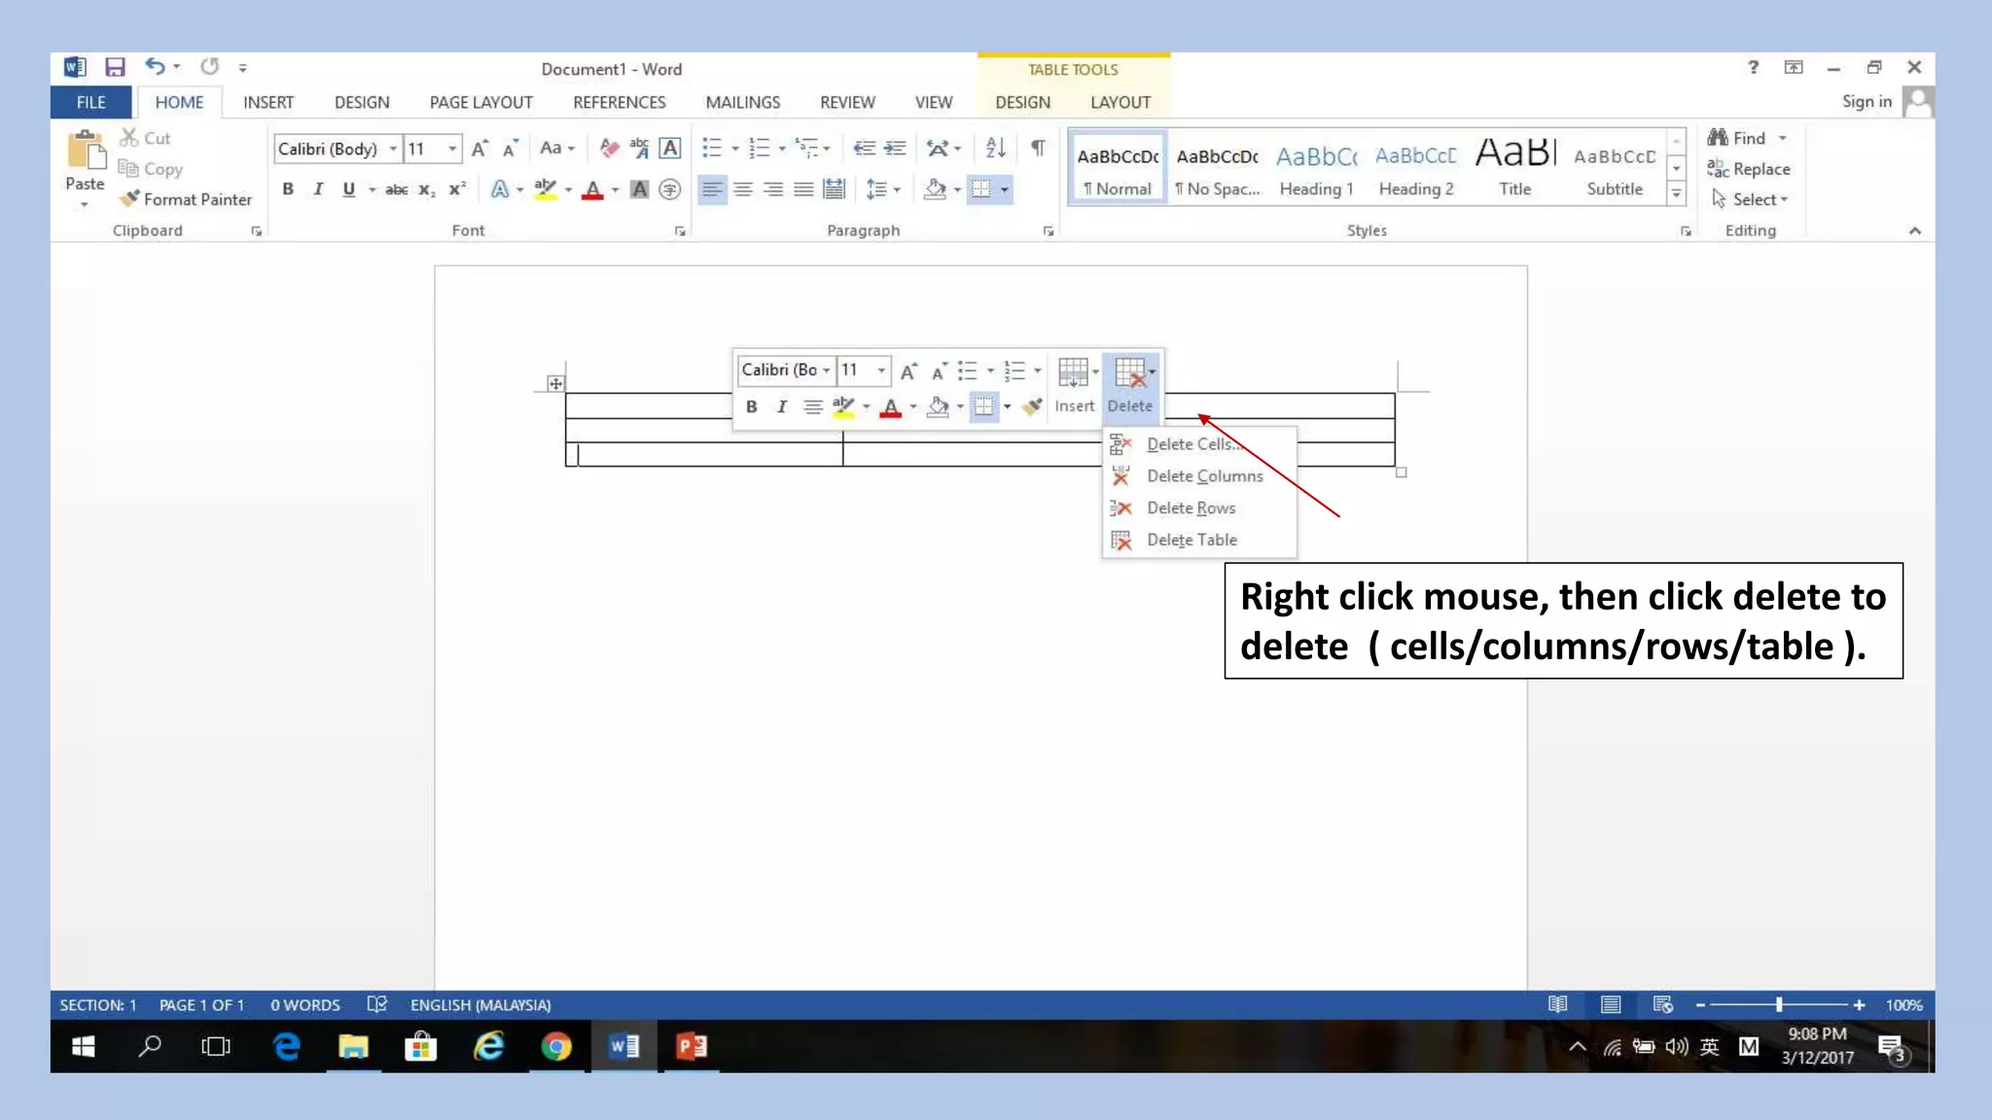Expand the Font dialog launcher

tap(680, 231)
